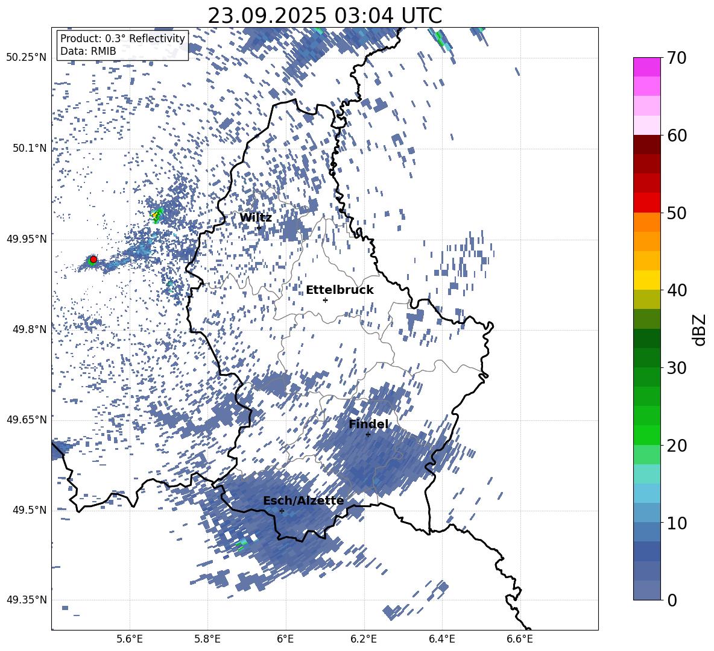714x651 pixels.
Task: Click the red station marker dot
Action: point(93,260)
